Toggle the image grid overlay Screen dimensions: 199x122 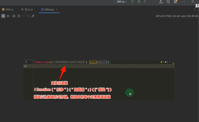point(8,16)
